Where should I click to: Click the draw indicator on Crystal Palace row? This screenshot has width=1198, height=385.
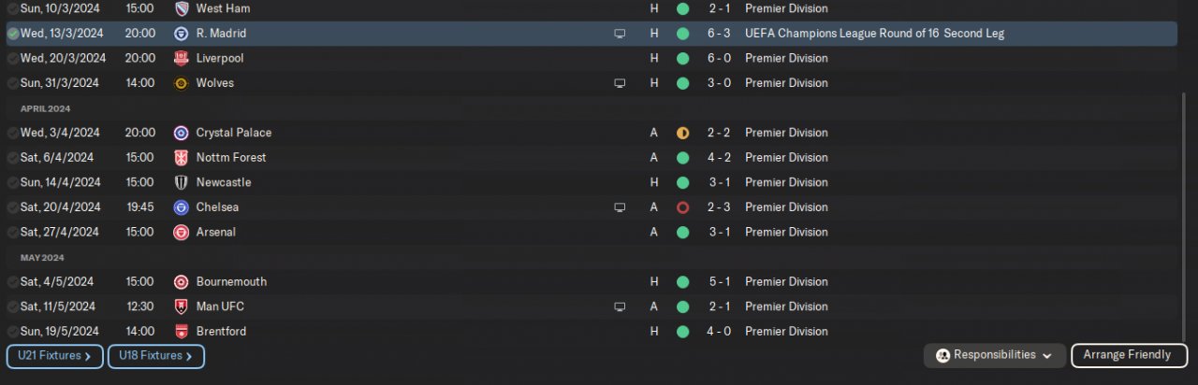(x=683, y=133)
